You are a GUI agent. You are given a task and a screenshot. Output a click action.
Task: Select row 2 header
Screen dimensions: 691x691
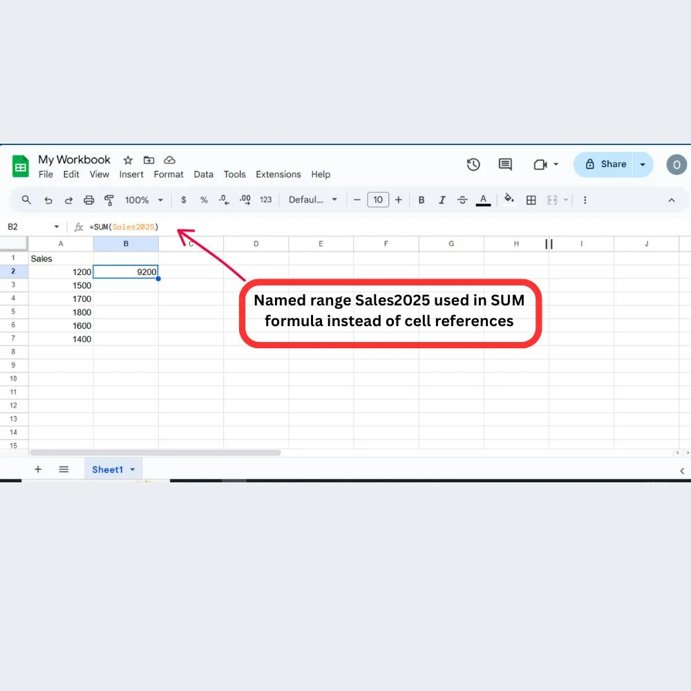pos(14,272)
